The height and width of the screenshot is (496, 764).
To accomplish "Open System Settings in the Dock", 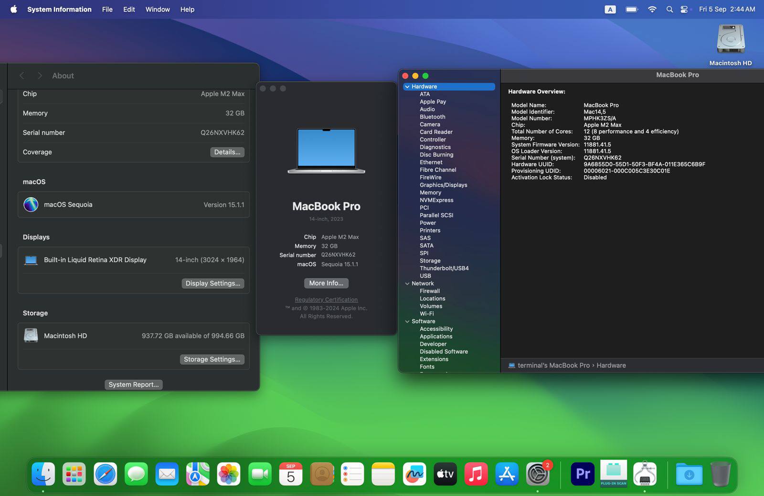I will [538, 474].
